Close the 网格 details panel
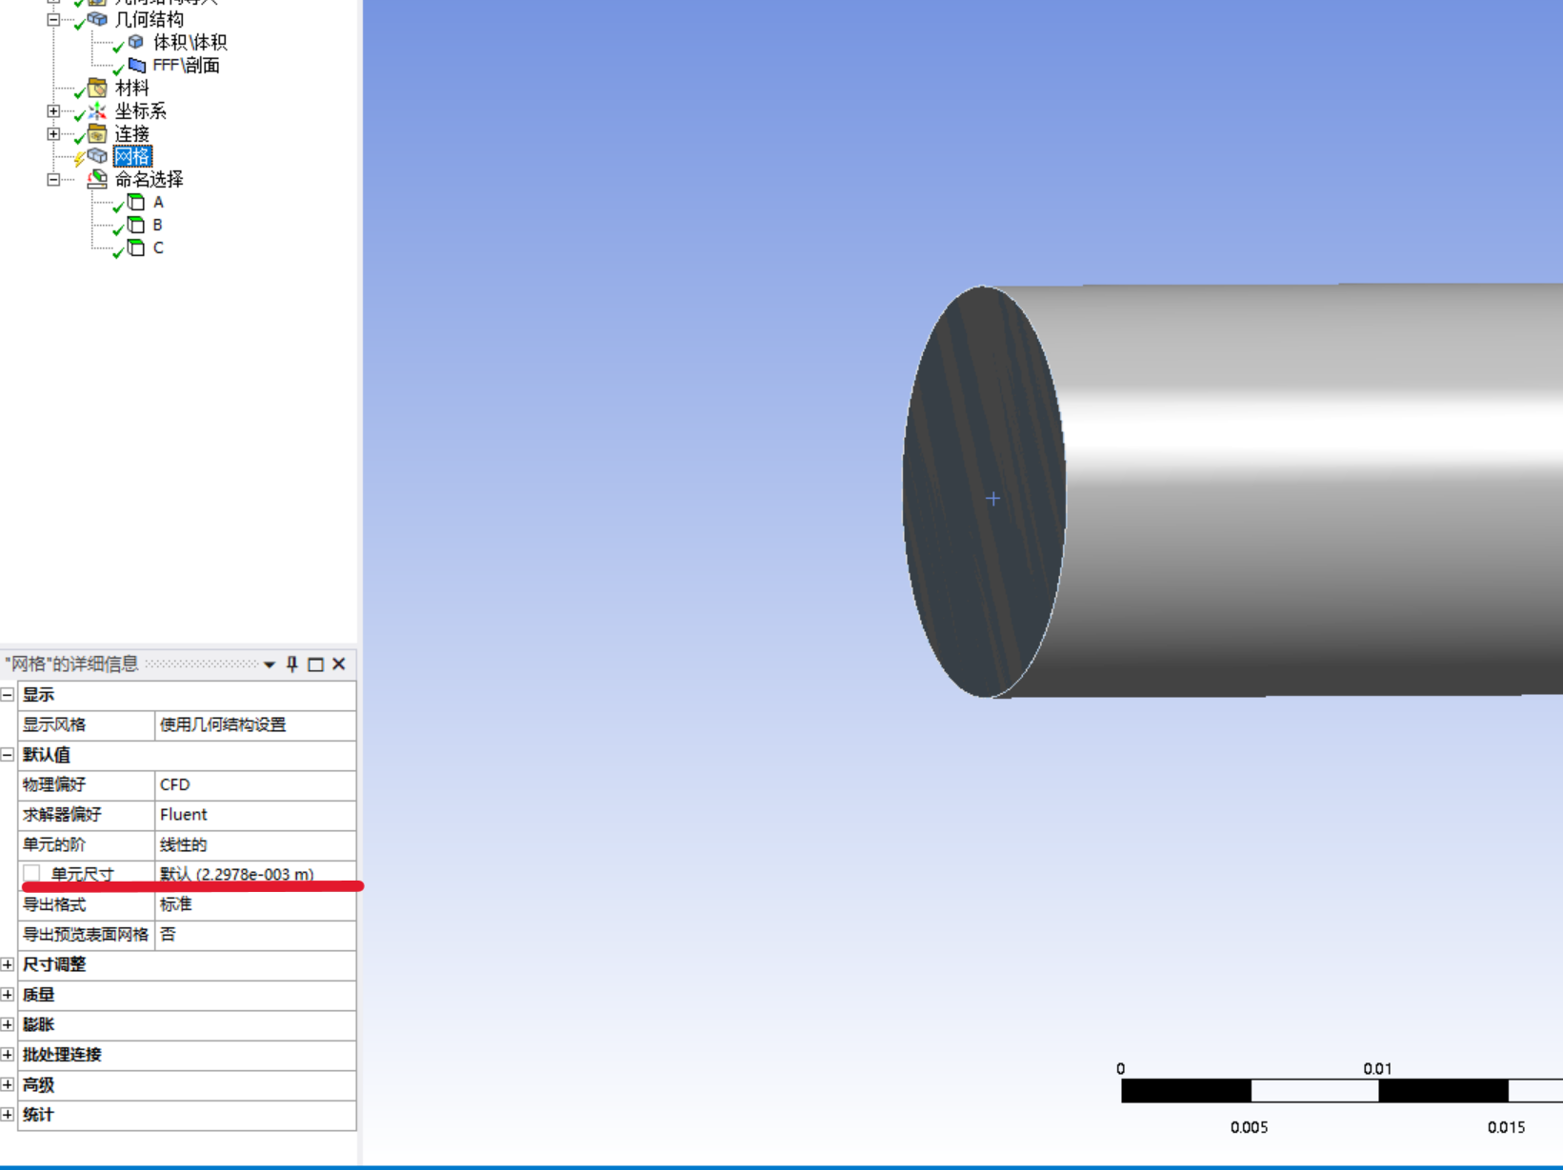Screen dimensions: 1563x1170 click(338, 664)
